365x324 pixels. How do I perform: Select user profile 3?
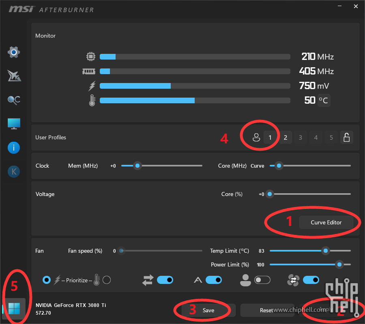point(301,137)
